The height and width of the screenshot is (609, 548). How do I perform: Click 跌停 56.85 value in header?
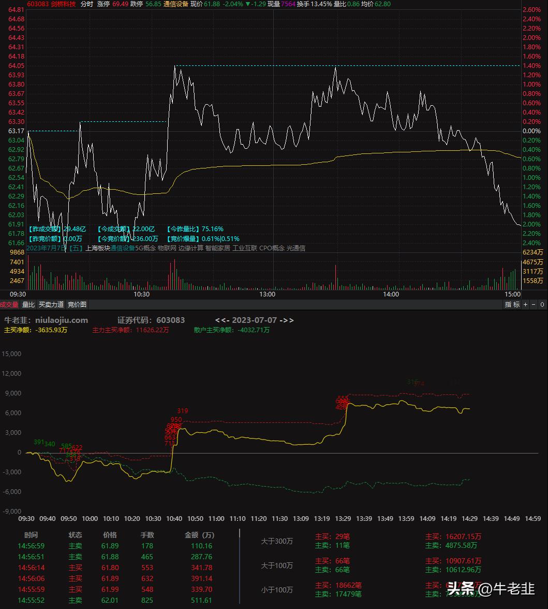point(146,4)
